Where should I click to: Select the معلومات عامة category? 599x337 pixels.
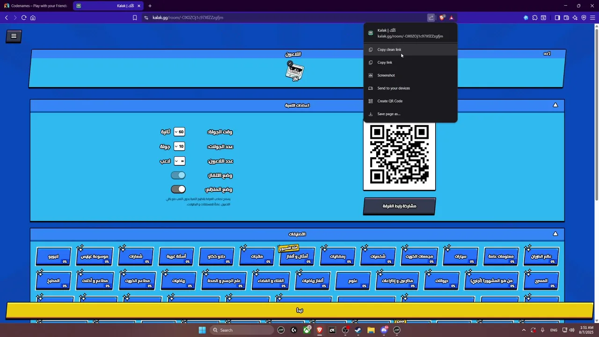(x=501, y=256)
